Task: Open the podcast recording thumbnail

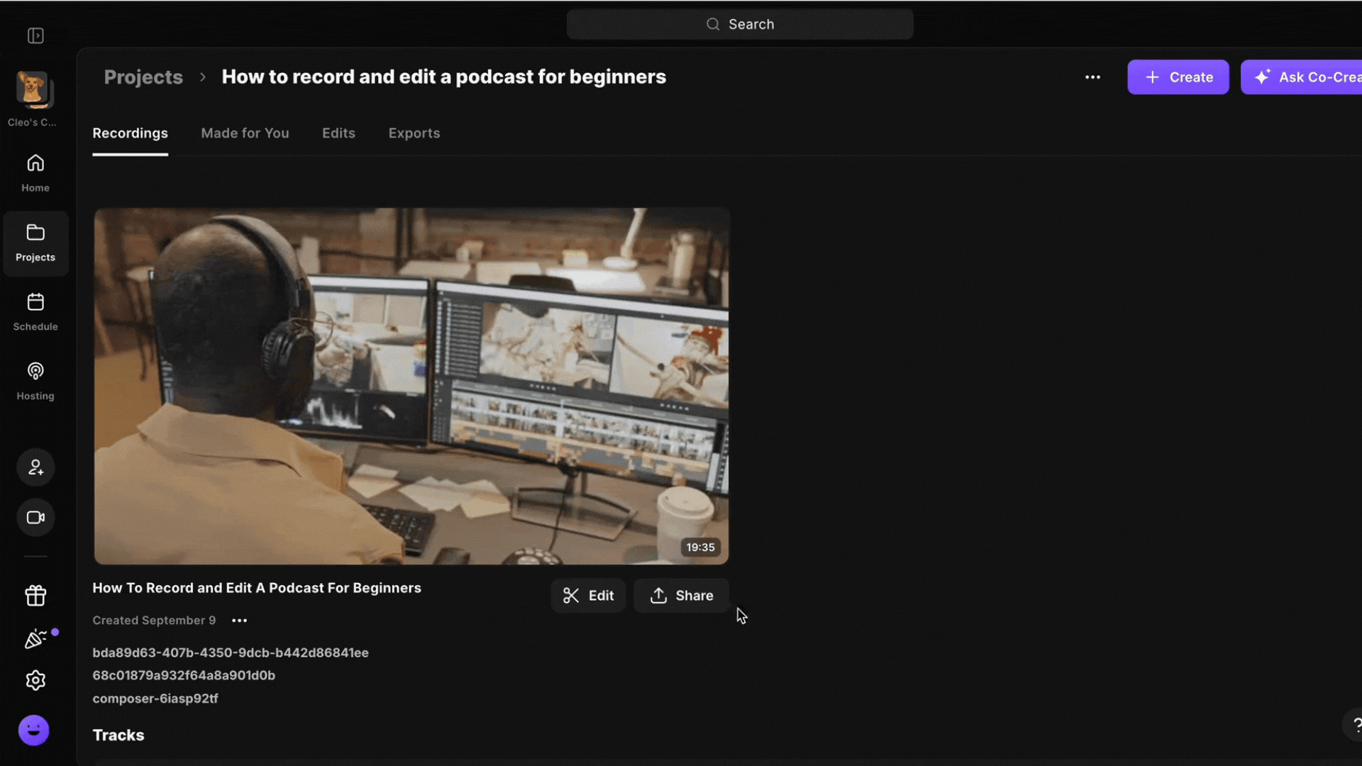Action: (x=411, y=387)
